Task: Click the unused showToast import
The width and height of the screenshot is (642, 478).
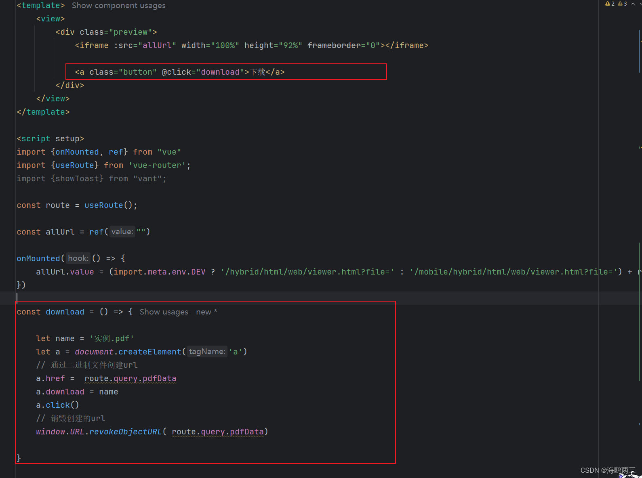Action: [77, 179]
